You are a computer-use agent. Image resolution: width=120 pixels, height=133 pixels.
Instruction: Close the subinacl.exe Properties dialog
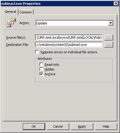point(116,4)
